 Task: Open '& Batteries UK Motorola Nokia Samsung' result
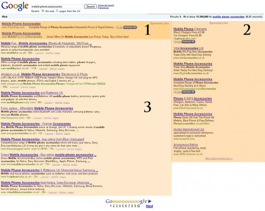[x=49, y=170]
